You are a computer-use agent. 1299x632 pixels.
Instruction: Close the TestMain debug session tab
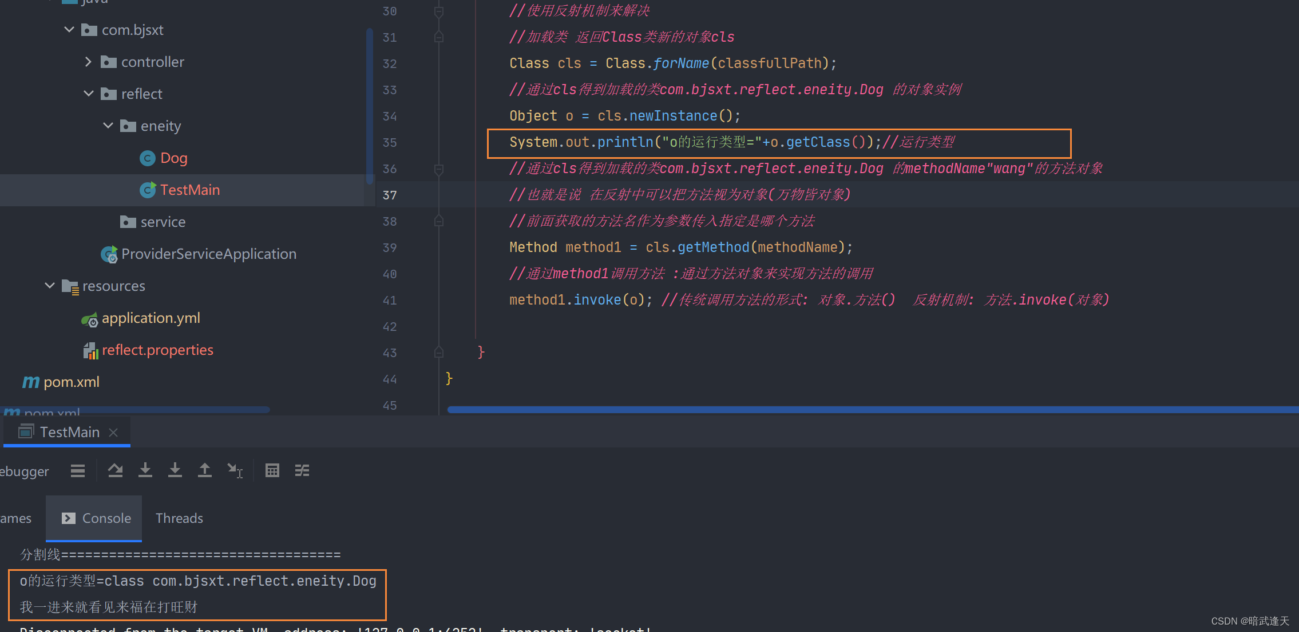[113, 432]
